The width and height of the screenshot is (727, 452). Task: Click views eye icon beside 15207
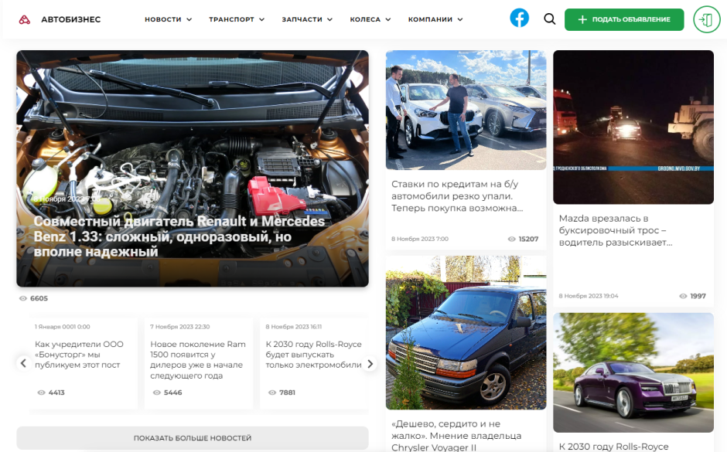tap(511, 240)
